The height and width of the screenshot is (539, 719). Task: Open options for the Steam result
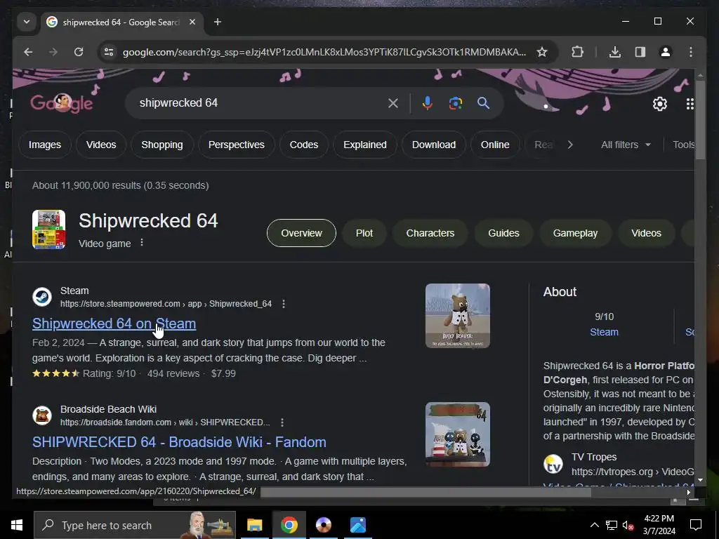[x=284, y=304]
